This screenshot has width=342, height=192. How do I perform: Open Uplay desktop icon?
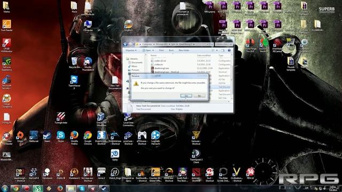(x=115, y=155)
